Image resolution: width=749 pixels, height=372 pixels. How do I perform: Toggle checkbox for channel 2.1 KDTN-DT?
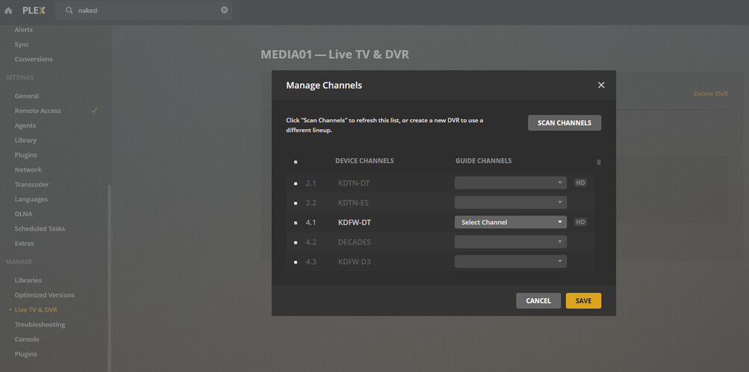[295, 183]
